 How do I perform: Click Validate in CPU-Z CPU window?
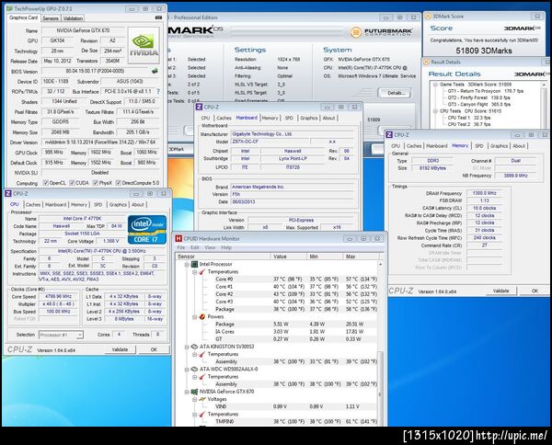(x=120, y=349)
